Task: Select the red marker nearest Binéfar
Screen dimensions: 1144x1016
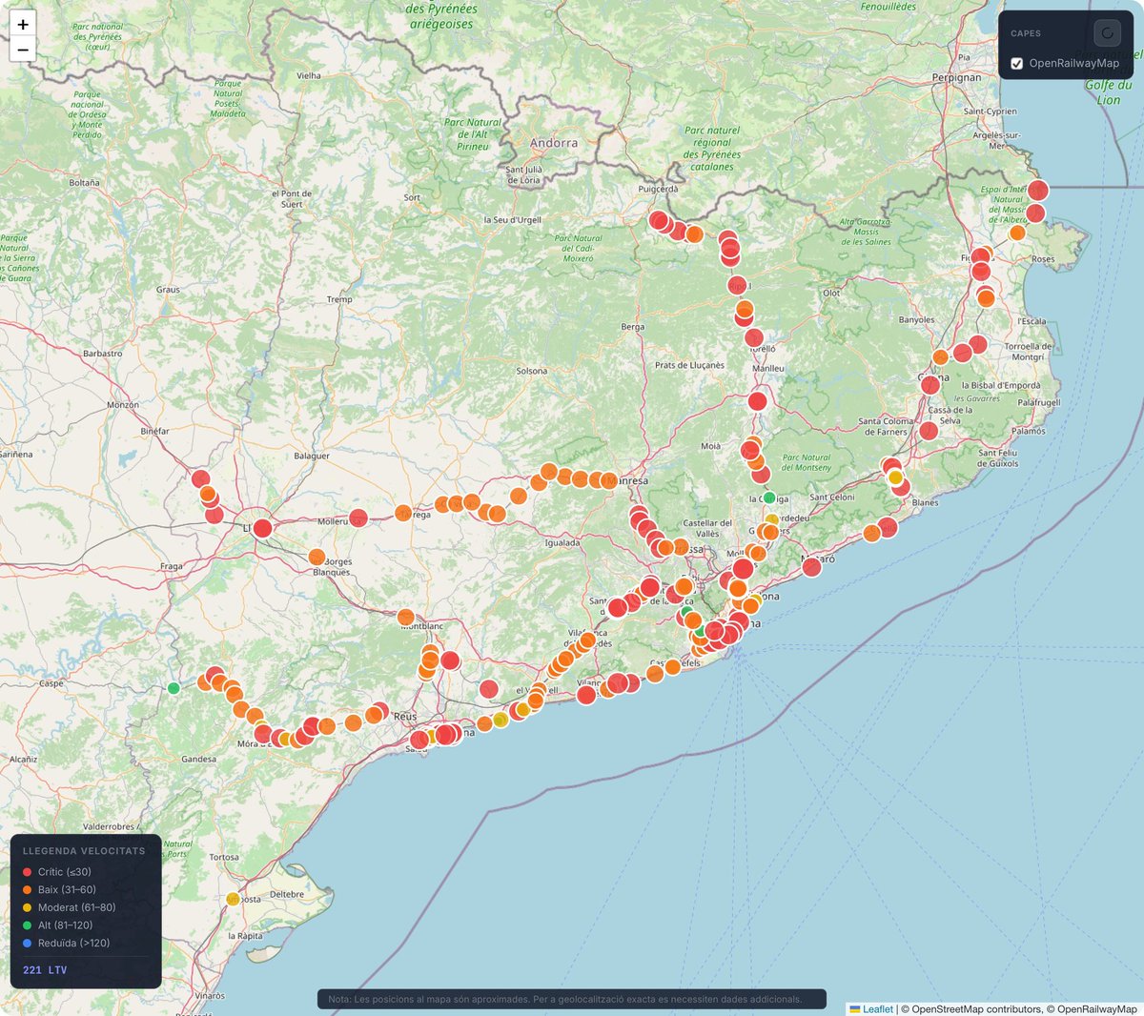Action: pyautogui.click(x=200, y=479)
